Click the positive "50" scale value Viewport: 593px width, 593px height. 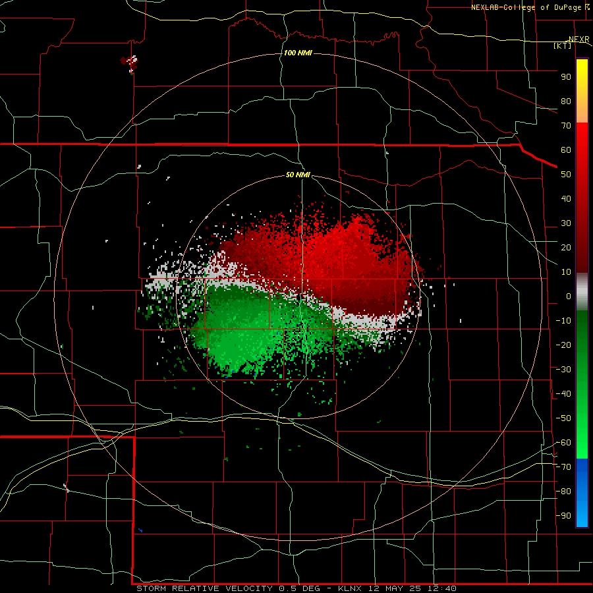pyautogui.click(x=566, y=175)
